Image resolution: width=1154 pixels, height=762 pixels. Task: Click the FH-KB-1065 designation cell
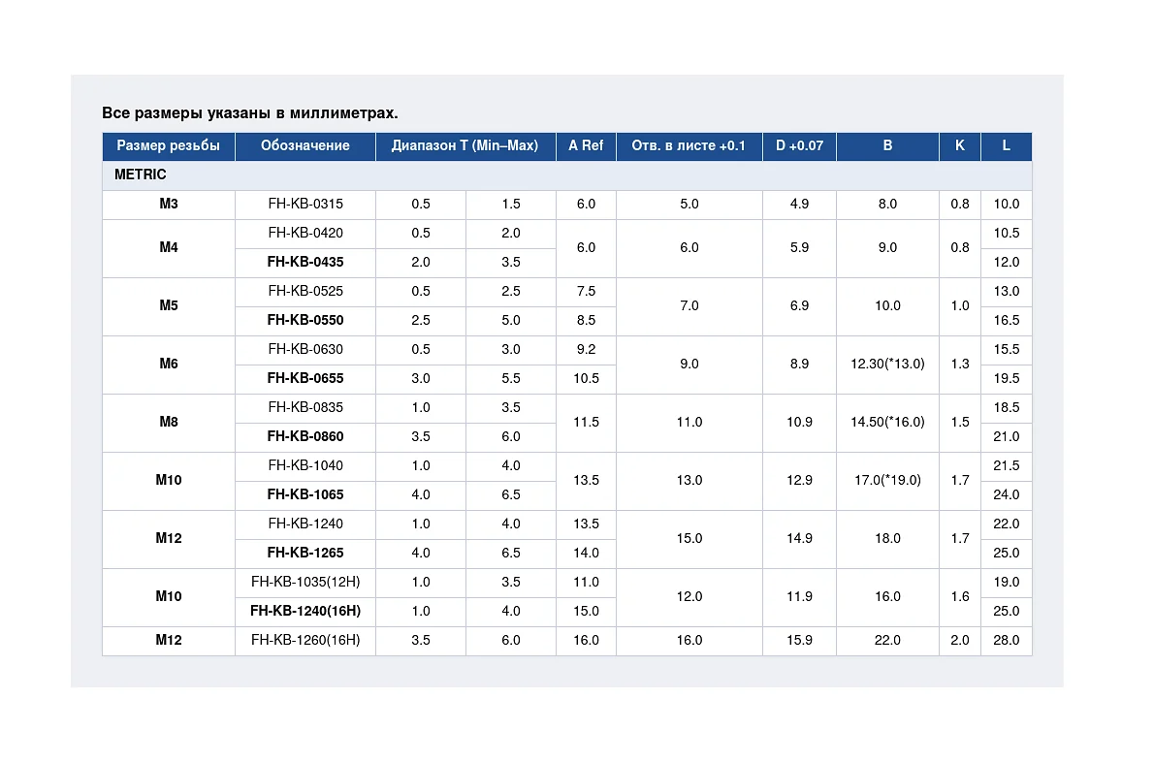pyautogui.click(x=305, y=494)
